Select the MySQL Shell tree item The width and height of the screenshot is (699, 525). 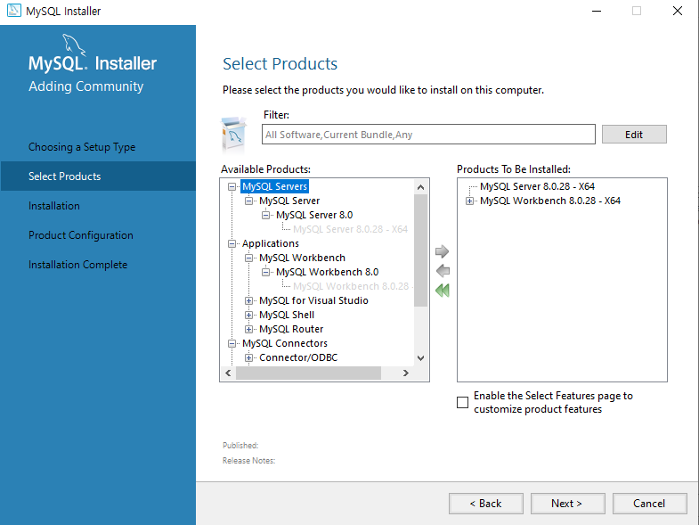(287, 316)
